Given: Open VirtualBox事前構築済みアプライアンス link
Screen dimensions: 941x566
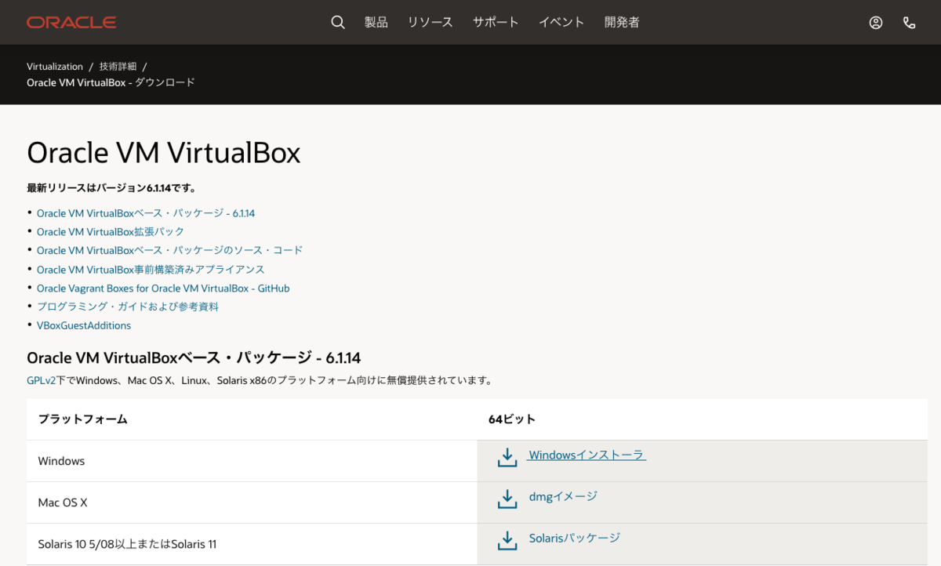Looking at the screenshot, I should [x=151, y=269].
